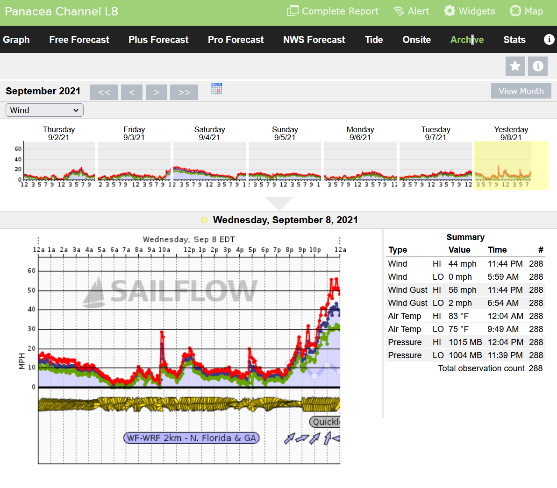The image size is (557, 488).
Task: Click the View Month button
Action: 521,91
